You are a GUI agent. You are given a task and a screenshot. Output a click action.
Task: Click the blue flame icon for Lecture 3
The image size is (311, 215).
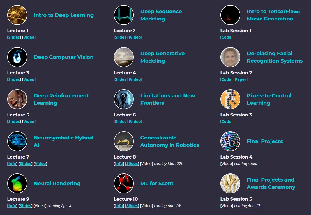tap(17, 57)
